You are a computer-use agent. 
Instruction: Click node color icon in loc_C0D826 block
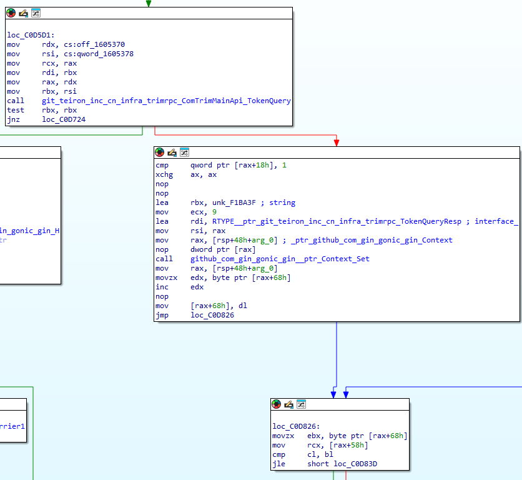277,404
